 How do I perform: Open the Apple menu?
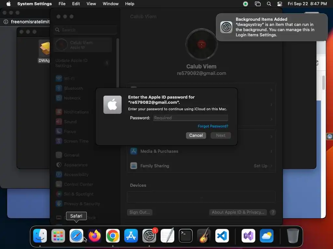(8, 4)
